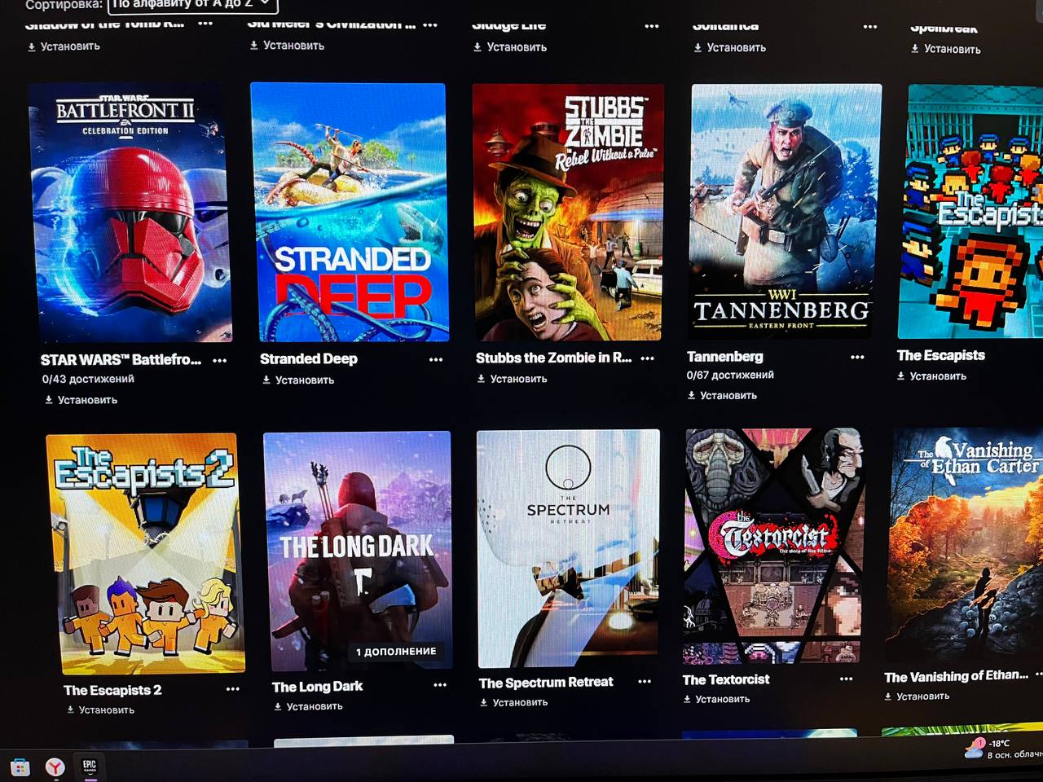Open three-dot menu for The Long Dark
This screenshot has width=1043, height=782.
point(440,685)
